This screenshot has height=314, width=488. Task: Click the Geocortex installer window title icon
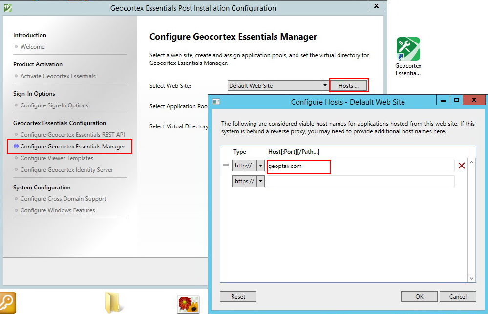[7, 8]
